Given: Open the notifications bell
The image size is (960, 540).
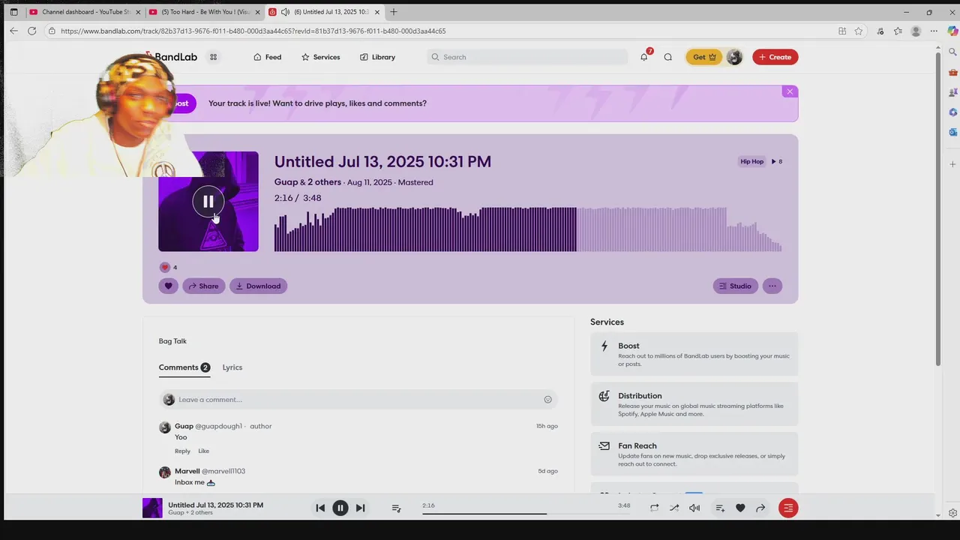Looking at the screenshot, I should coord(643,57).
